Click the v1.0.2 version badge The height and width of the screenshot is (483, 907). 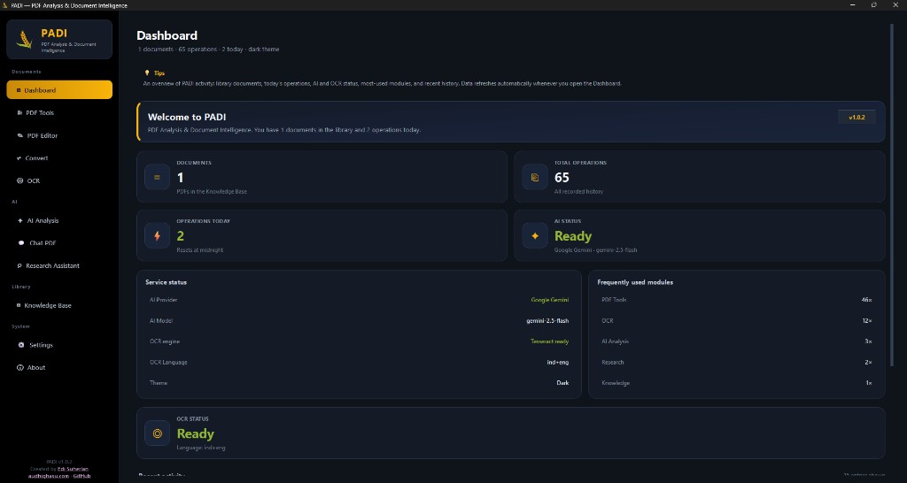pyautogui.click(x=857, y=118)
